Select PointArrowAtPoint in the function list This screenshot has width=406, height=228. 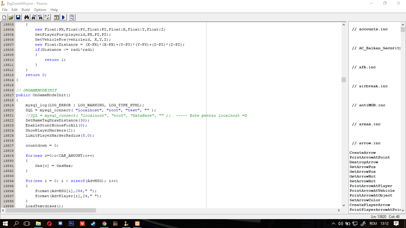[x=370, y=157]
